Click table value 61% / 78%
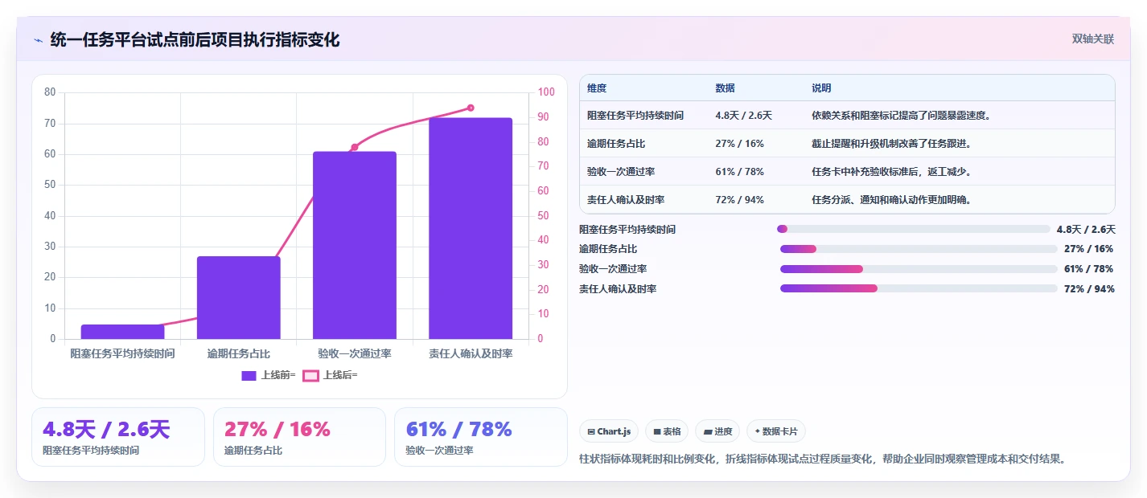Screen dimensions: 1147x498 (739, 172)
